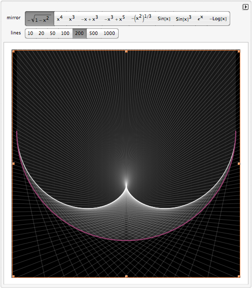This screenshot has width=252, height=288.
Task: Increase lines to 1000
Action: [x=109, y=33]
